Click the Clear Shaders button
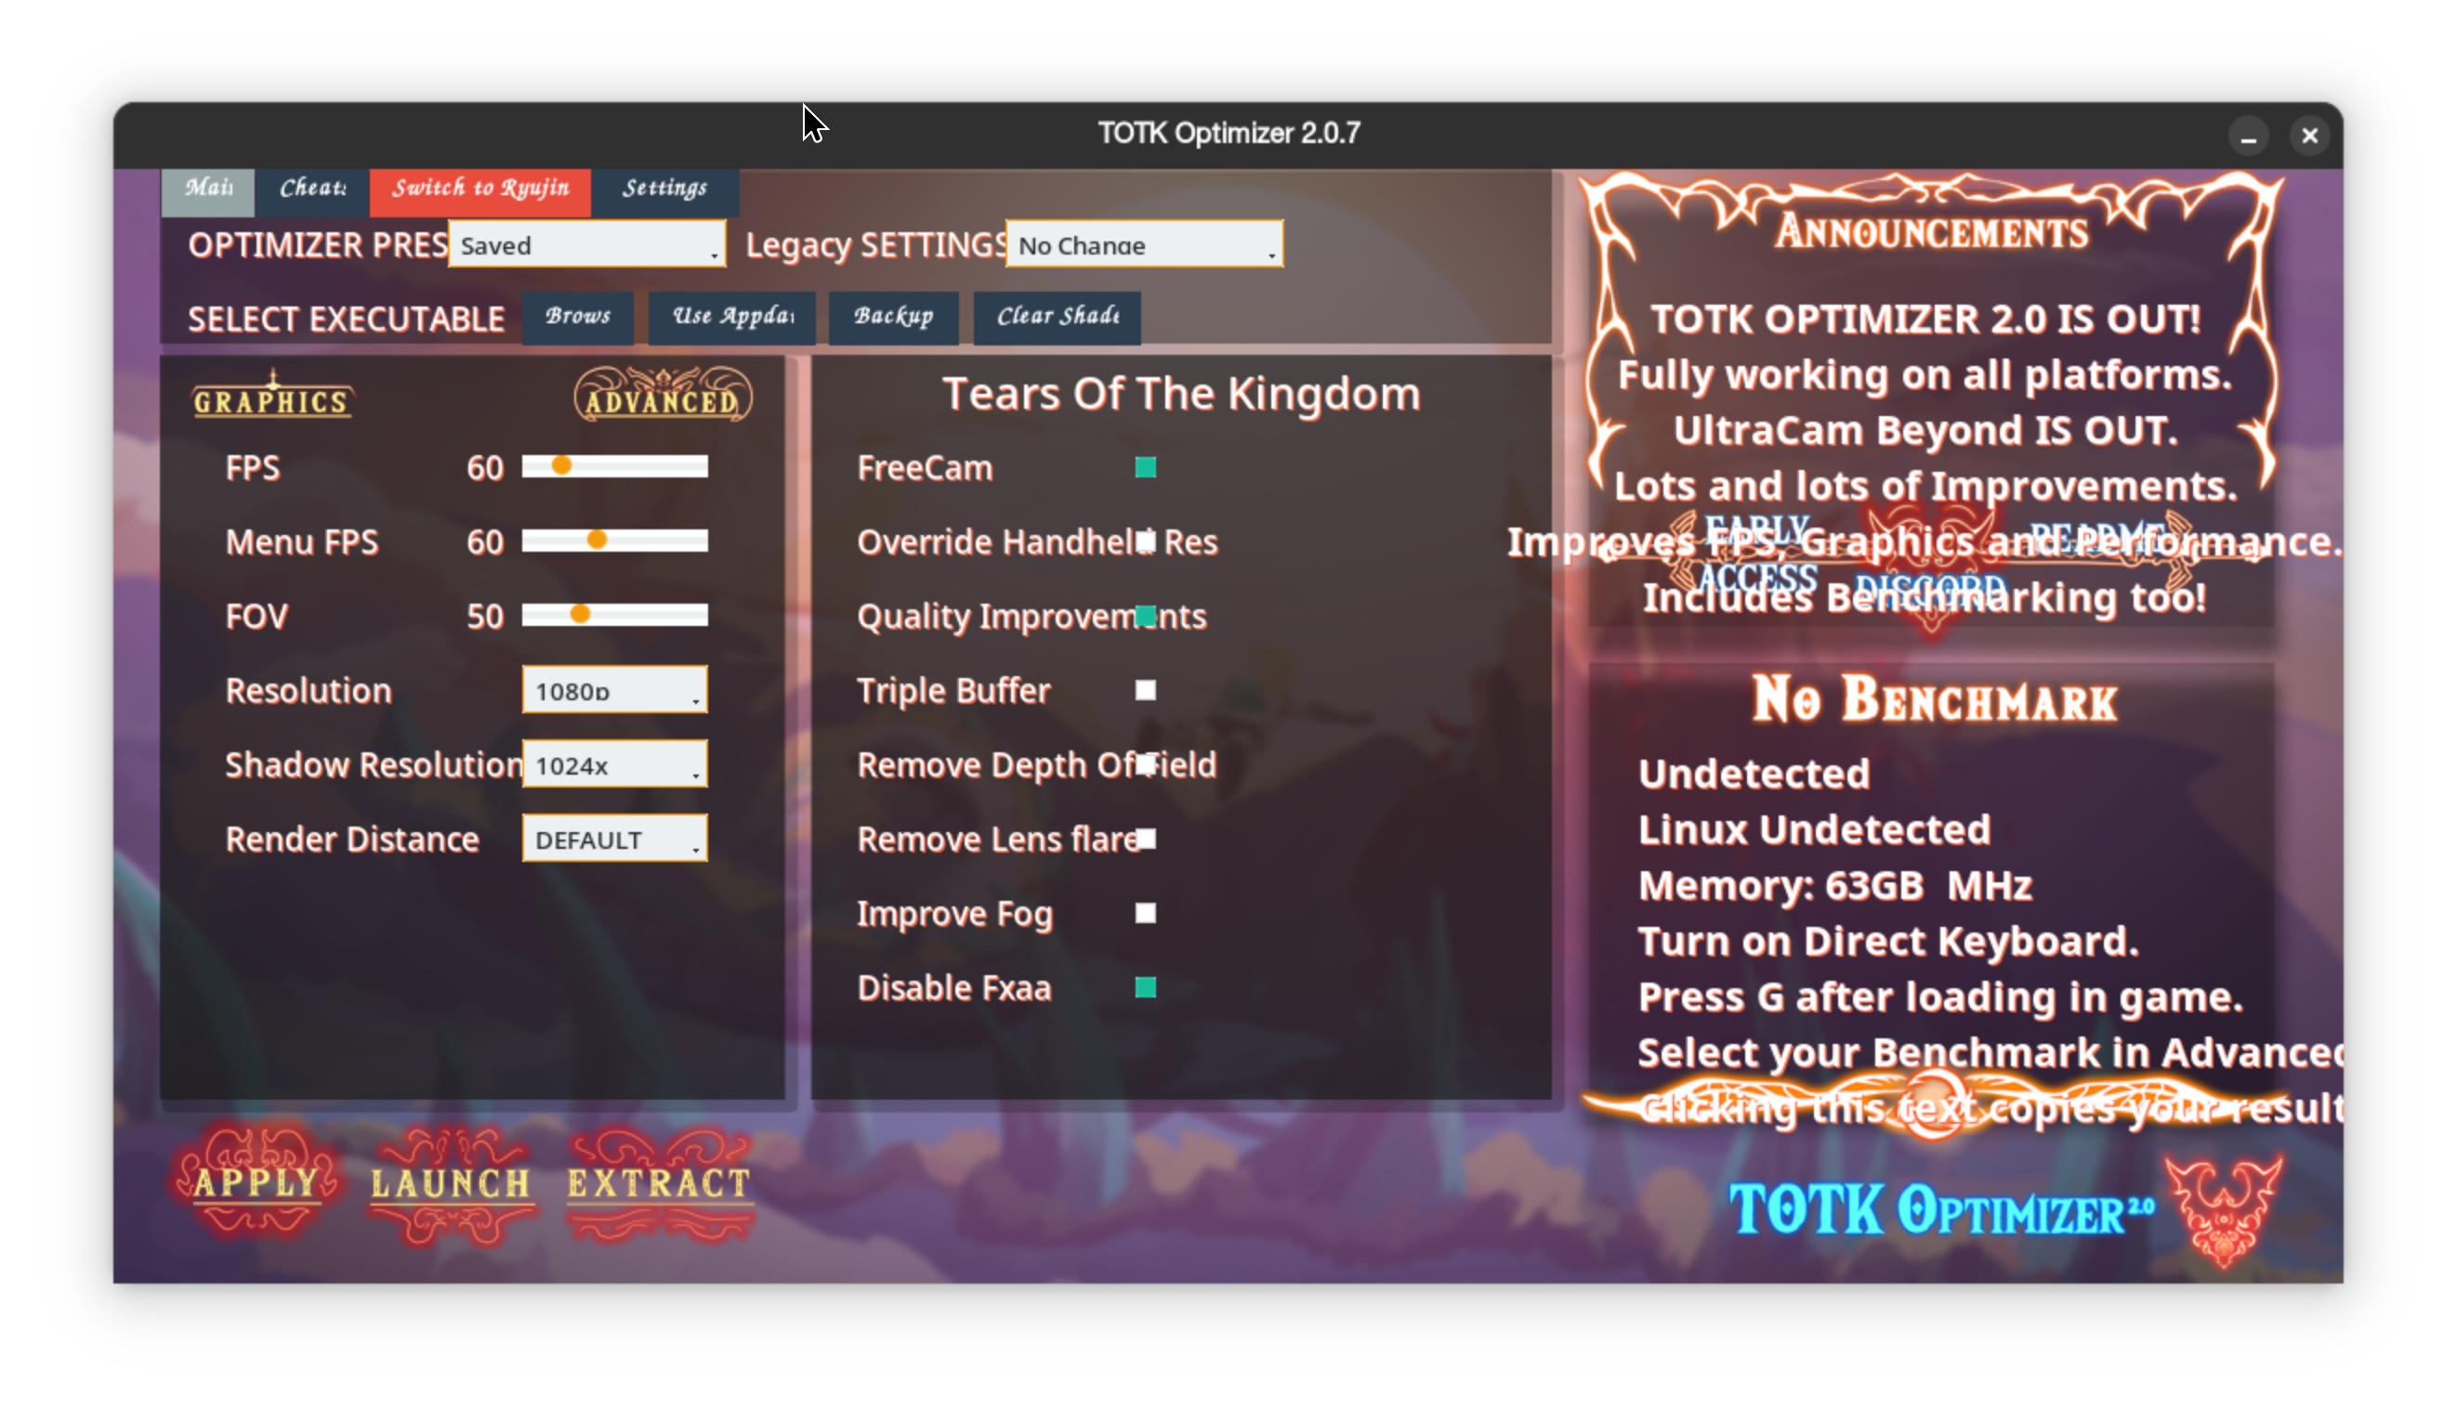The height and width of the screenshot is (1408, 2457). tap(1057, 316)
